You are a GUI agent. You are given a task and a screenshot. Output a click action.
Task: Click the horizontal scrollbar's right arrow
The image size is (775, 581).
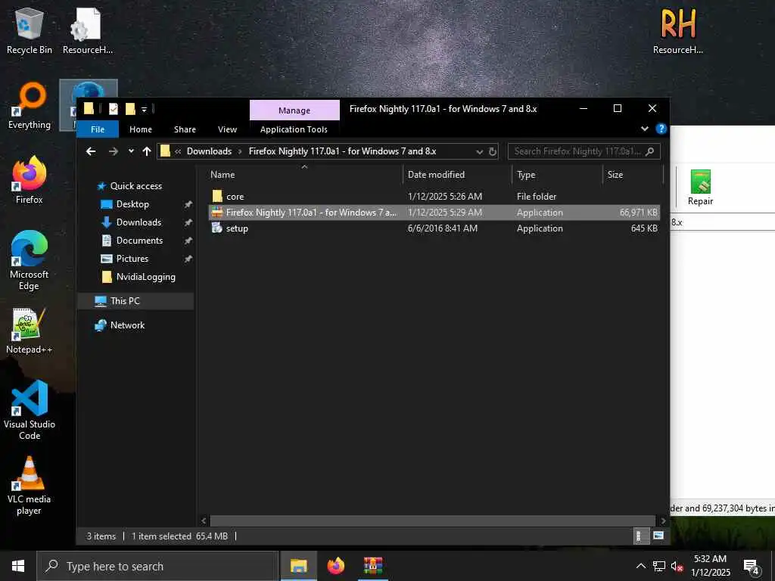tap(663, 520)
